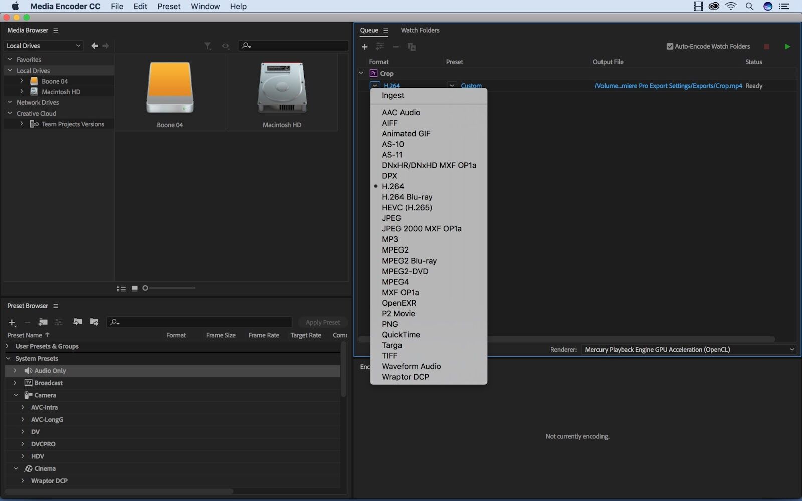This screenshot has height=501, width=802.
Task: Click the Custom preset link
Action: point(471,86)
